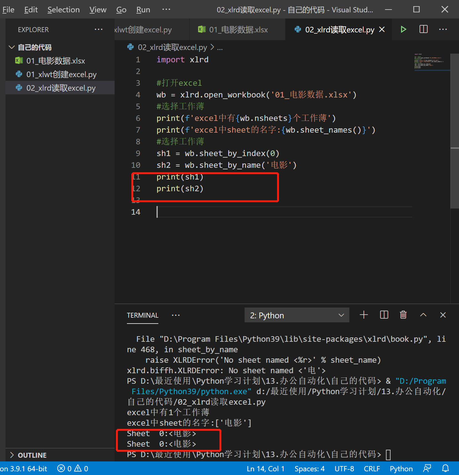Kill terminal with the trash icon
The image size is (459, 475).
403,315
